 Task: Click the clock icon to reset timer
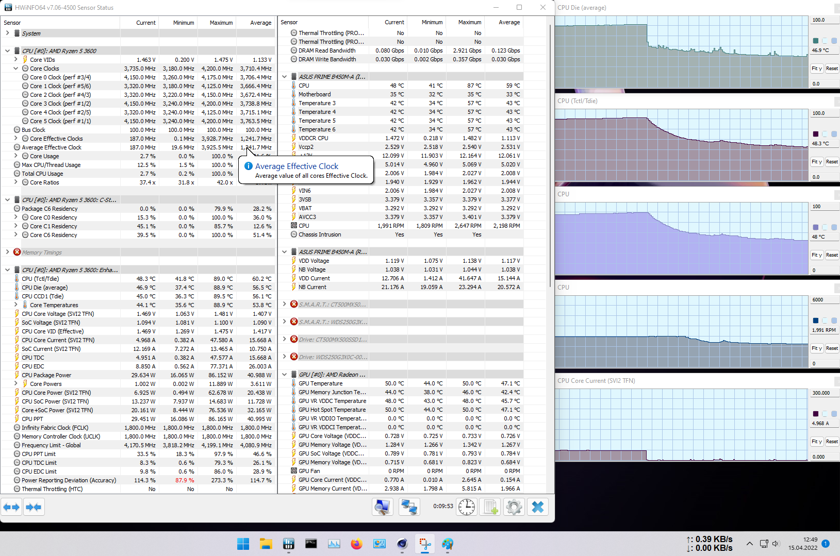[467, 507]
